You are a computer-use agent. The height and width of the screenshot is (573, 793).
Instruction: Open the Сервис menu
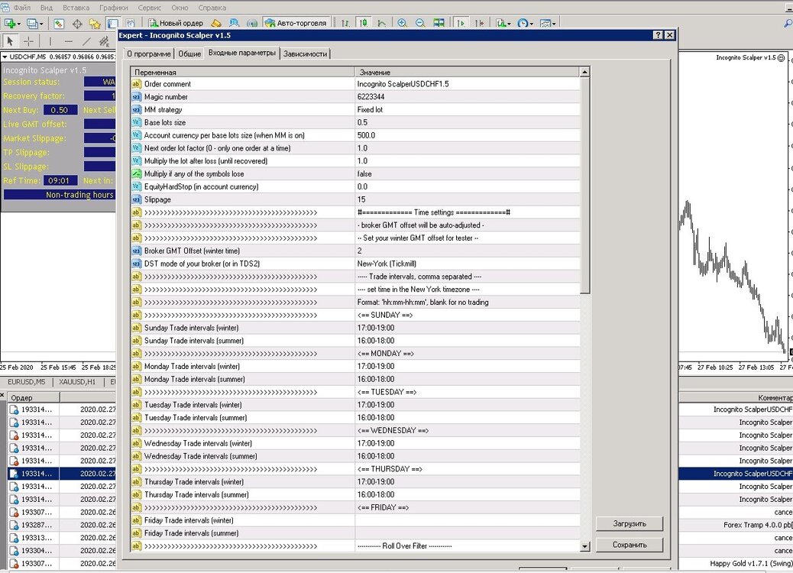[x=149, y=8]
